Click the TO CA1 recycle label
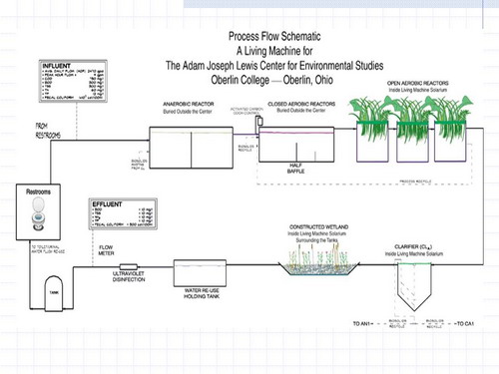This screenshot has width=499, height=374. point(466,323)
